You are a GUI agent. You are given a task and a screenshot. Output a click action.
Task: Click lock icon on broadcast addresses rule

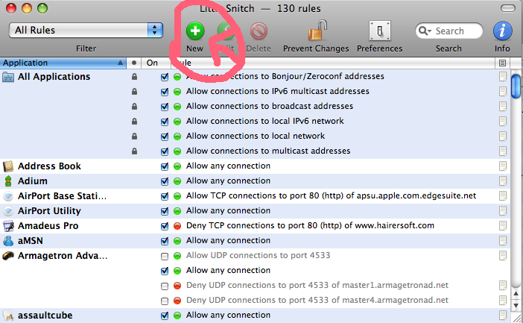click(x=134, y=107)
